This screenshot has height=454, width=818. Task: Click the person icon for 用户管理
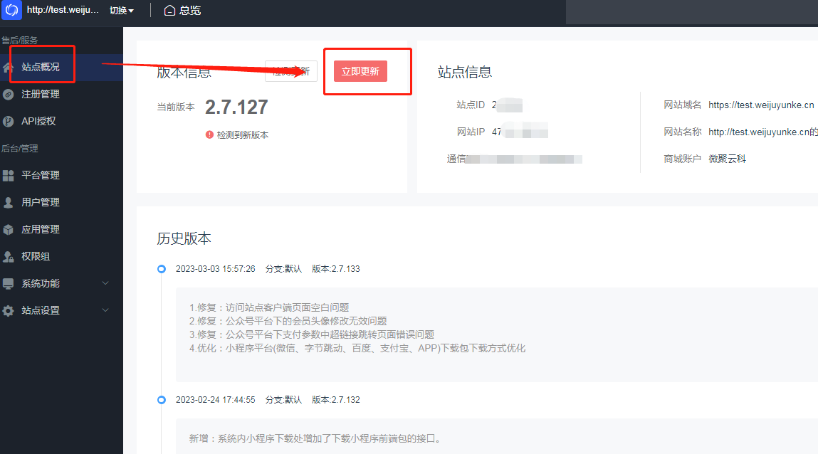coord(8,203)
